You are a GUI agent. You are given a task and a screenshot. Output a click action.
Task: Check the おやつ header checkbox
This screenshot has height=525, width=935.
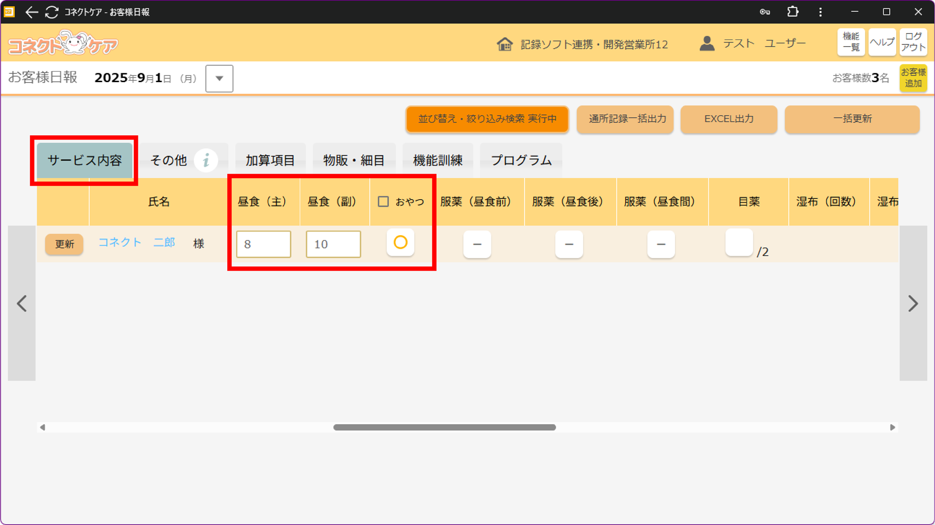click(x=383, y=202)
